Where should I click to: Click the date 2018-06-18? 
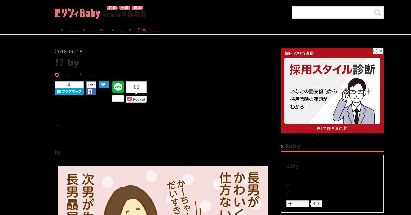[68, 52]
